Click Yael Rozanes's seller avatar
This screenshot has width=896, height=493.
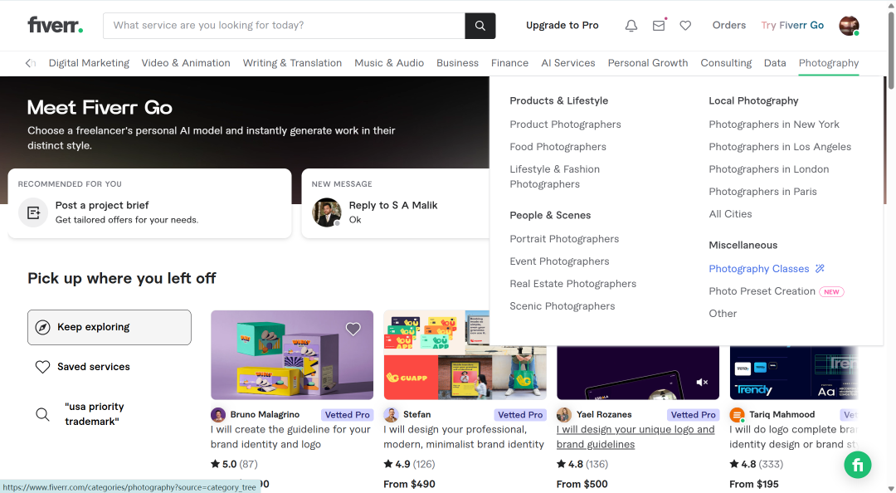tap(564, 415)
